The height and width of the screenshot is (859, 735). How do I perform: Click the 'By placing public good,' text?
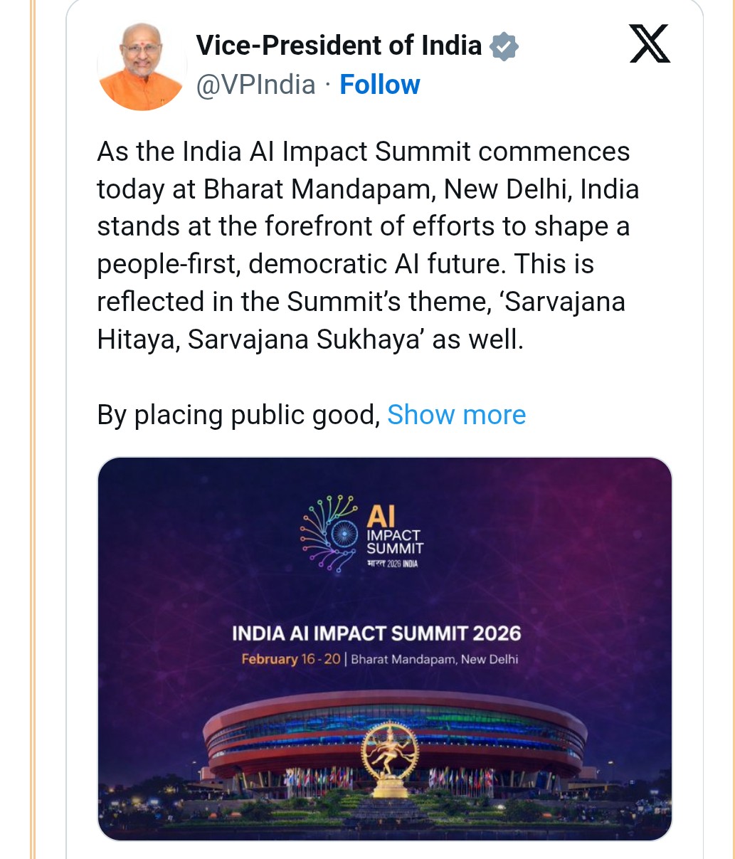tap(239, 415)
